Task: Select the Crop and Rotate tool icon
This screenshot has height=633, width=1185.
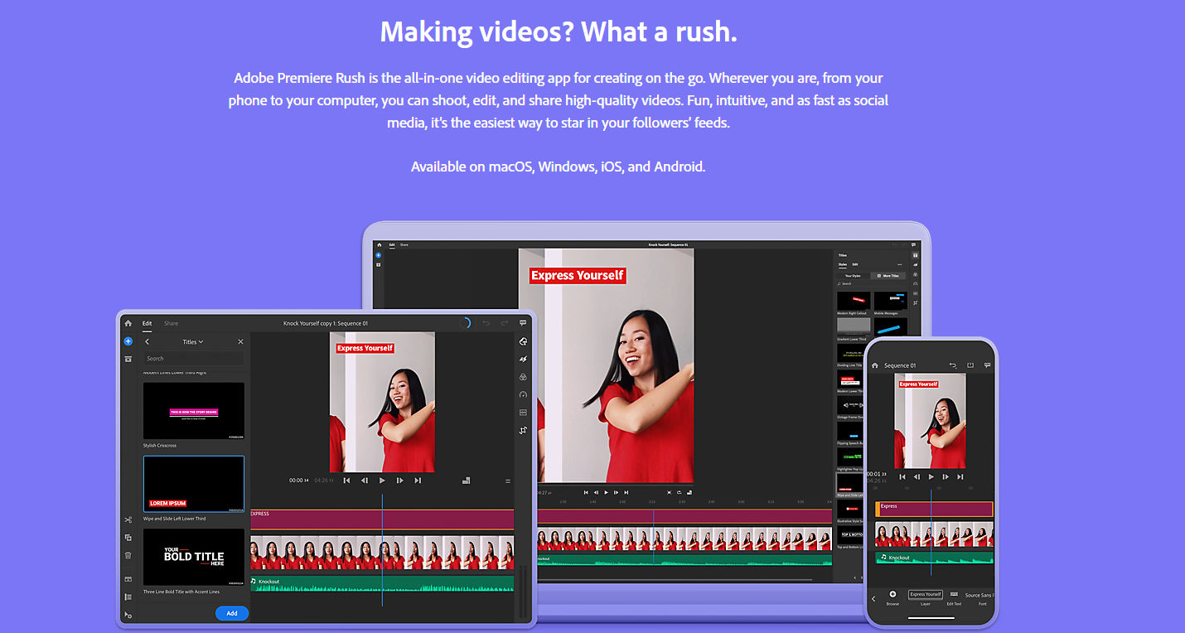Action: [x=524, y=429]
